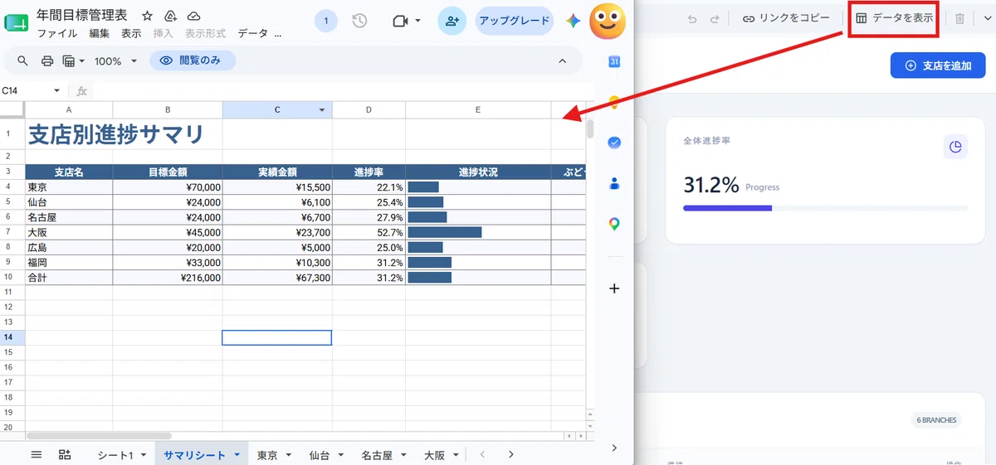The height and width of the screenshot is (465, 996).
Task: Switch to the 大阪 sheet tab
Action: pyautogui.click(x=434, y=455)
